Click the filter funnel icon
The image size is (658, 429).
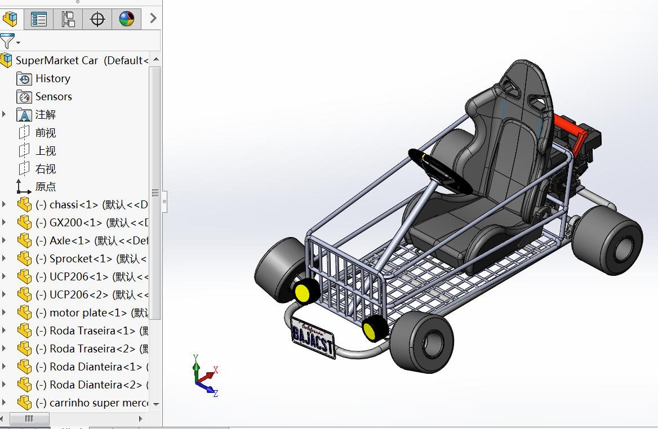coord(7,41)
